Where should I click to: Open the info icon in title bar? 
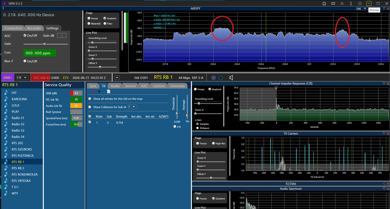[351, 3]
